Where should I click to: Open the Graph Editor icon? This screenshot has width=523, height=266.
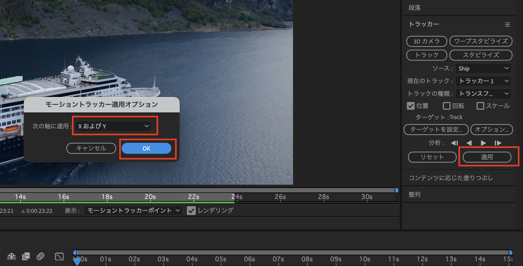pos(59,256)
